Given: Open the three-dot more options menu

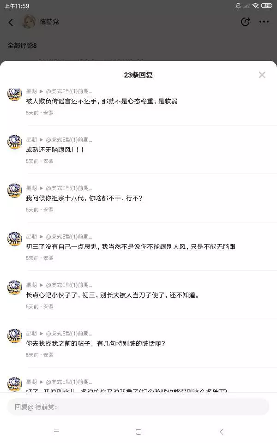Looking at the screenshot, I should click(x=264, y=22).
